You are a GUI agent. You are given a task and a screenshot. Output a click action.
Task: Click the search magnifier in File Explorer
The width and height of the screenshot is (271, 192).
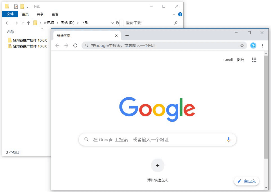(176, 23)
